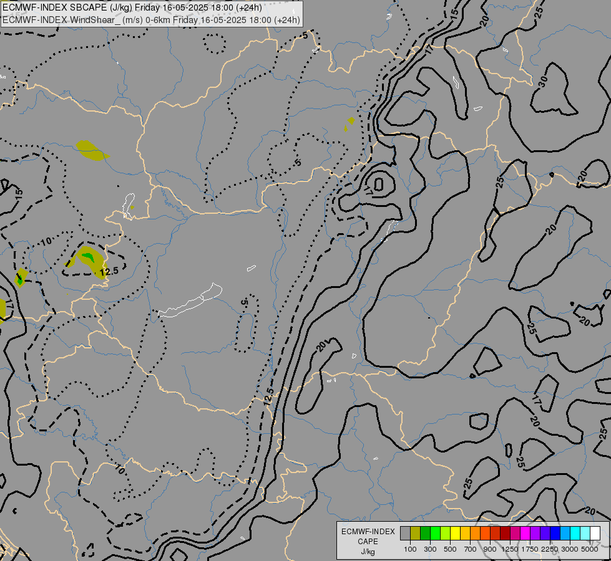
Task: Click the legend value '2250'
Action: tap(550, 549)
